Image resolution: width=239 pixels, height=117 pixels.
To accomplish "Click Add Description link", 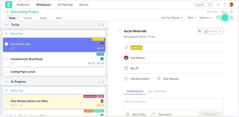I will pos(140,79).
